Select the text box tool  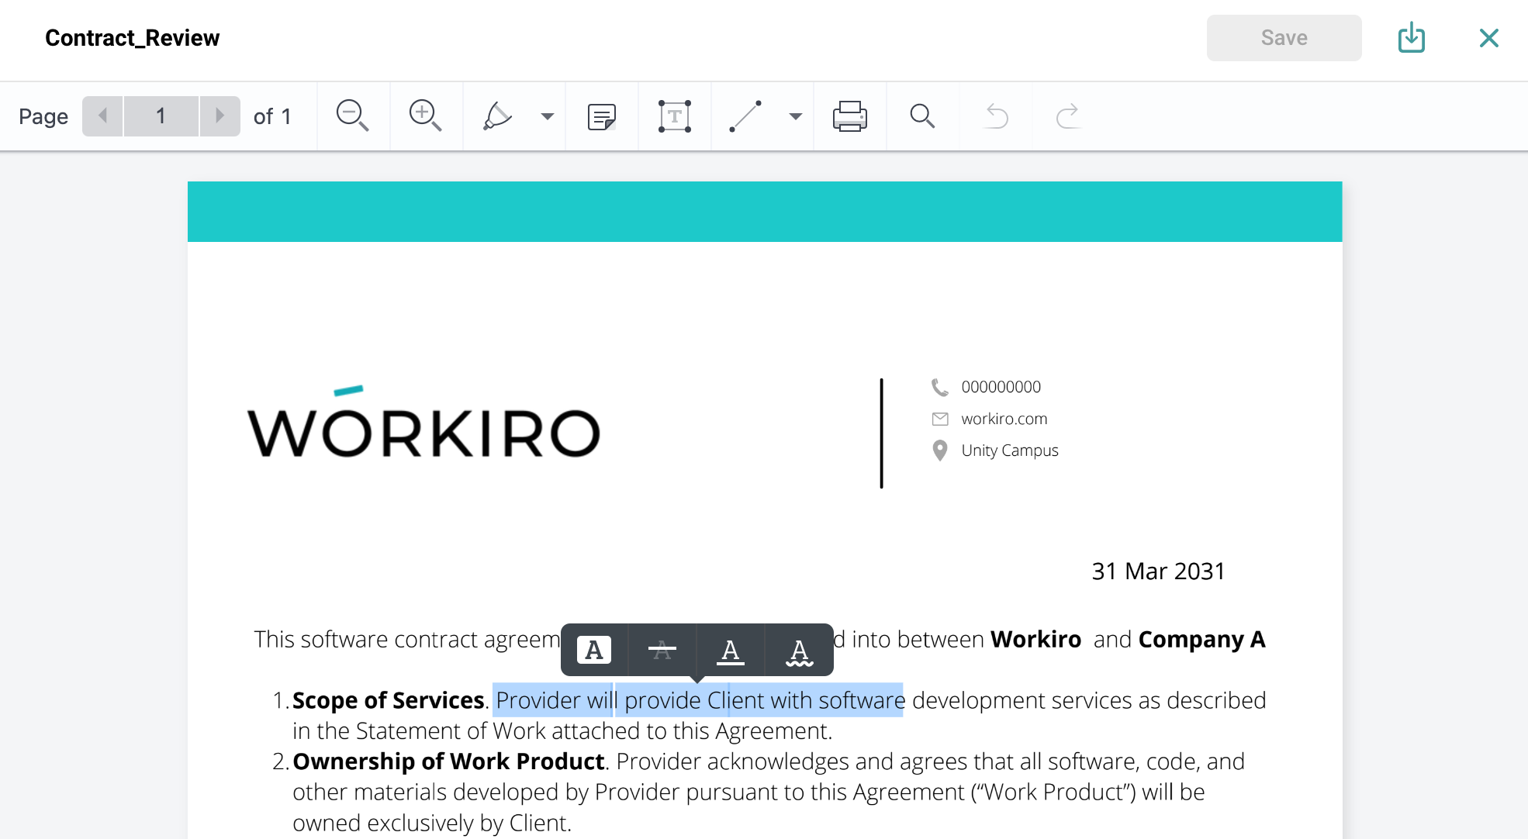tap(674, 116)
